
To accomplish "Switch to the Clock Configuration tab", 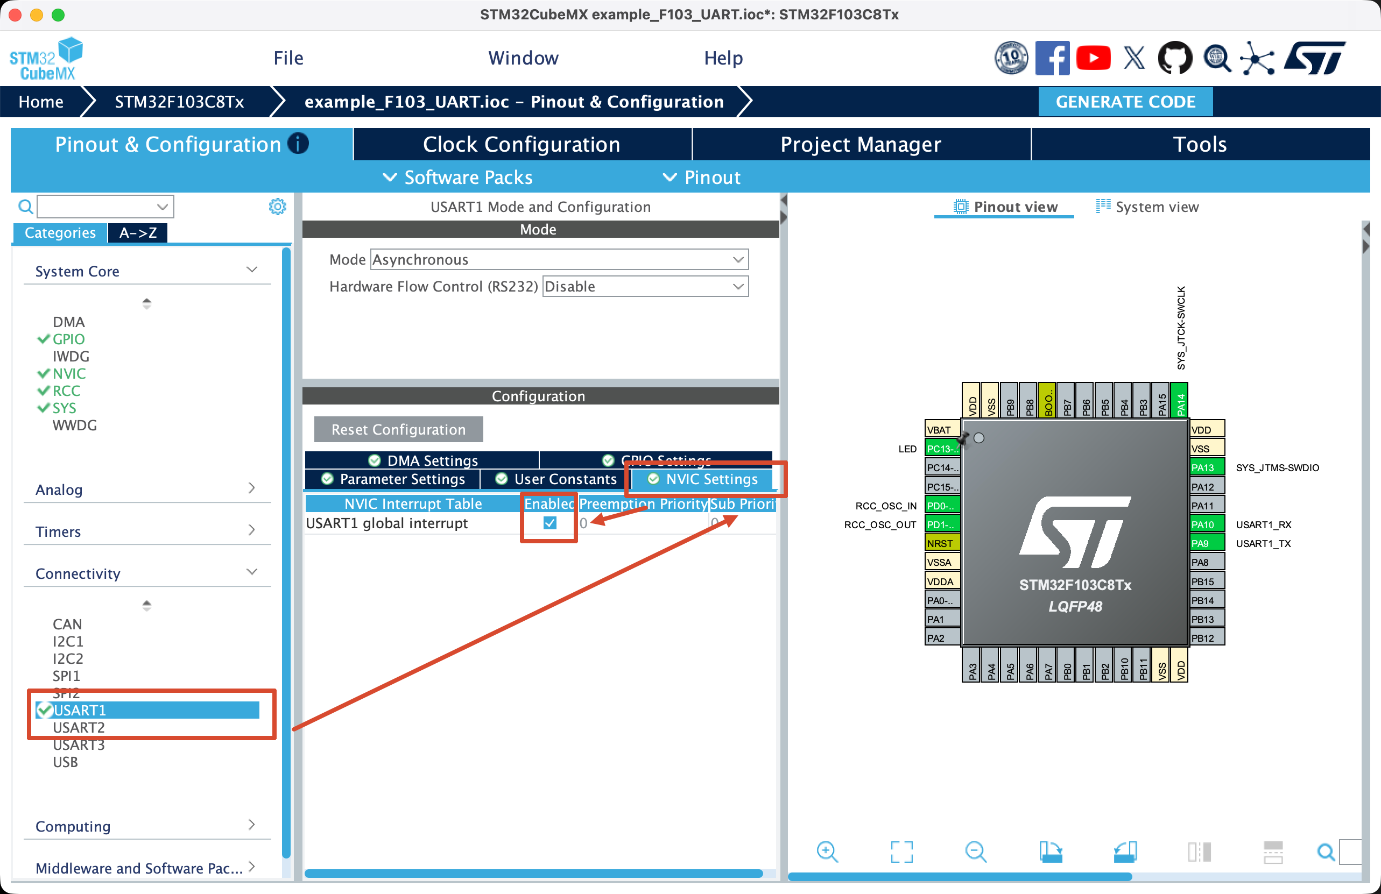I will coord(522,144).
